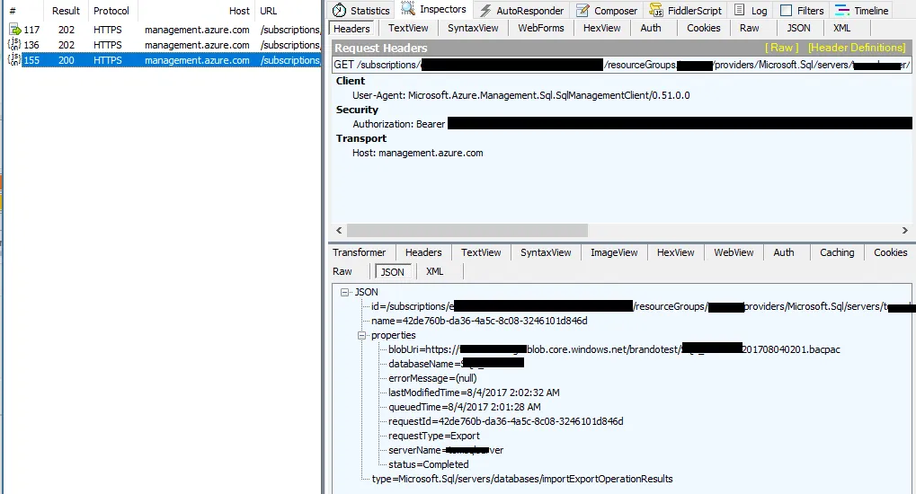Open the response Cookies tab
The height and width of the screenshot is (494, 916).
[x=890, y=252]
